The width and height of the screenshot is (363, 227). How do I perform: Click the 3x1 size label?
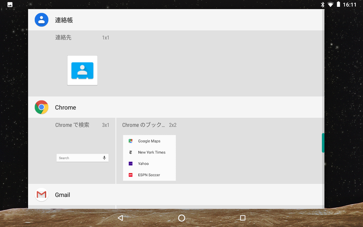106,125
